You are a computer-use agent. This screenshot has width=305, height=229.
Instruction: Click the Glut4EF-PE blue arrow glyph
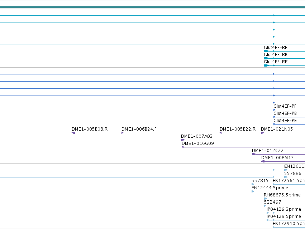pyautogui.click(x=275, y=124)
